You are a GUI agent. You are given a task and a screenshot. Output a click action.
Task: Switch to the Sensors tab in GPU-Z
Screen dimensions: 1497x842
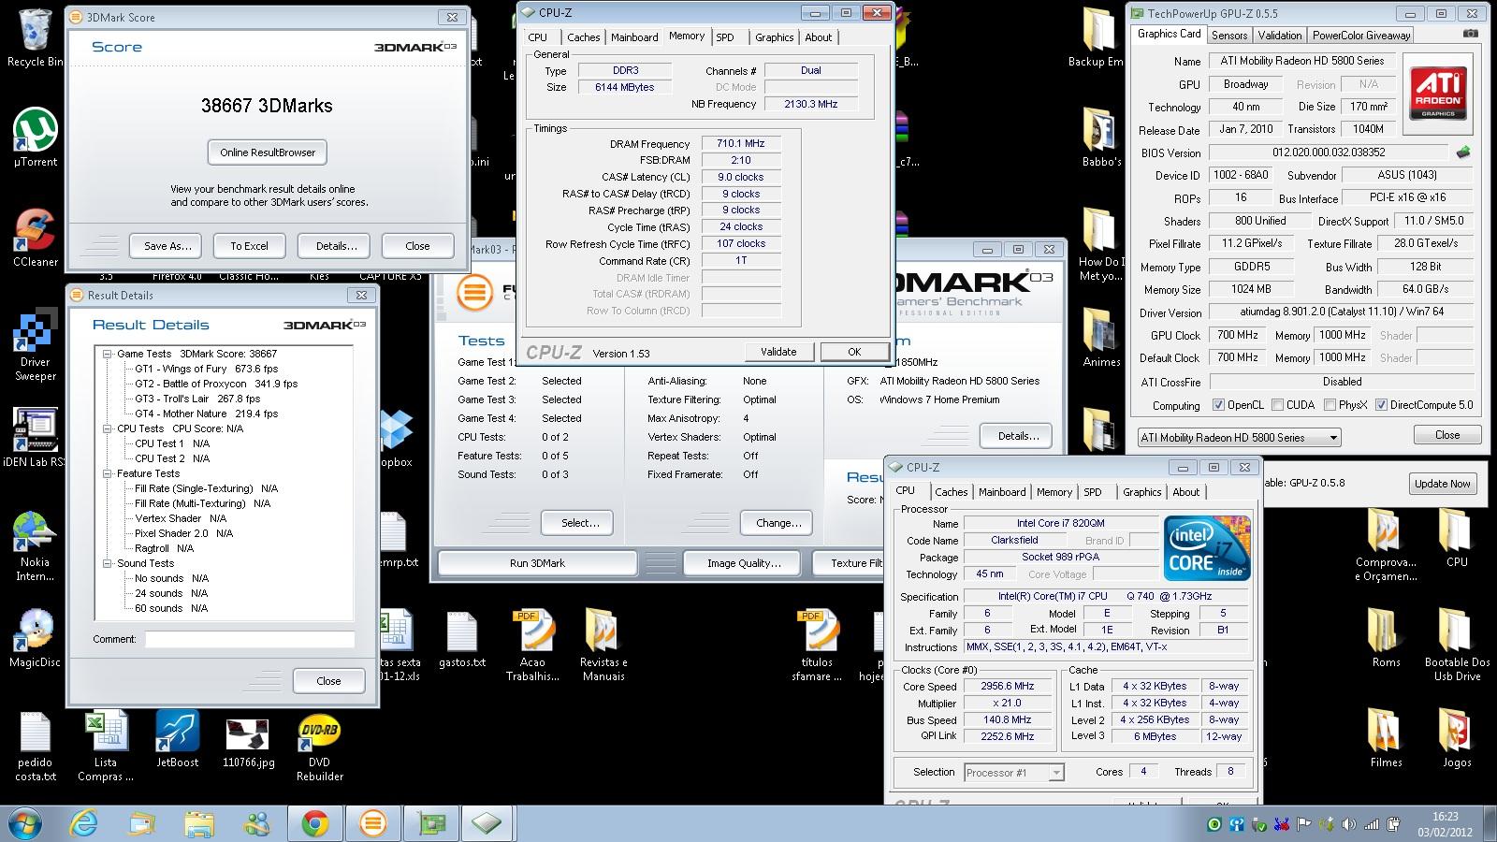click(1229, 36)
